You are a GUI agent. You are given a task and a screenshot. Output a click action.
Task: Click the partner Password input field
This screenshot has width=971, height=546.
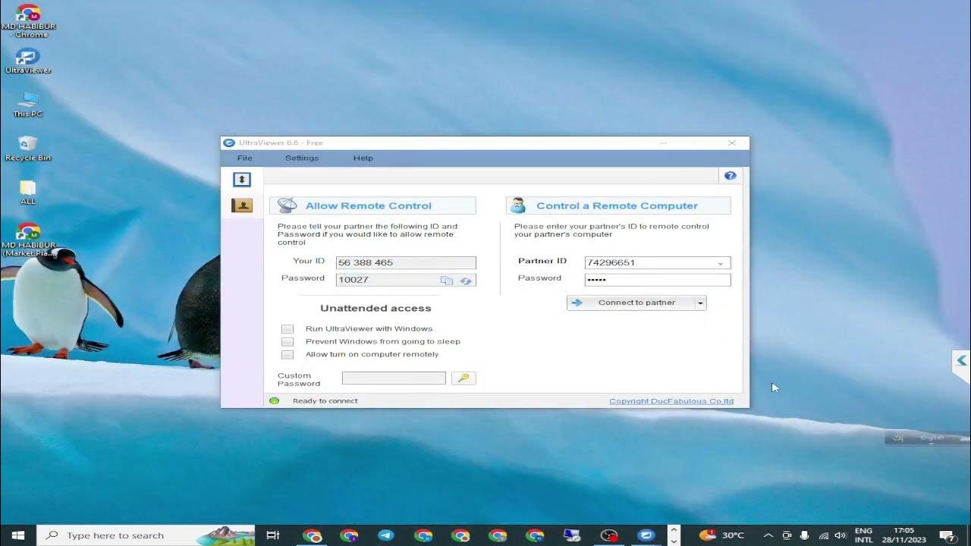pos(658,280)
